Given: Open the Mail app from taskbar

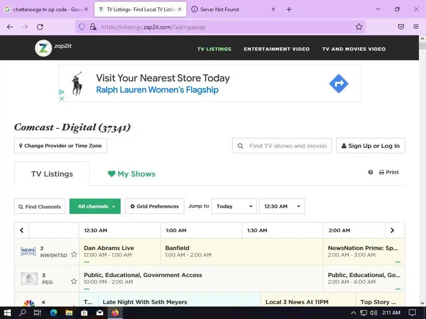Looking at the screenshot, I should (x=100, y=313).
